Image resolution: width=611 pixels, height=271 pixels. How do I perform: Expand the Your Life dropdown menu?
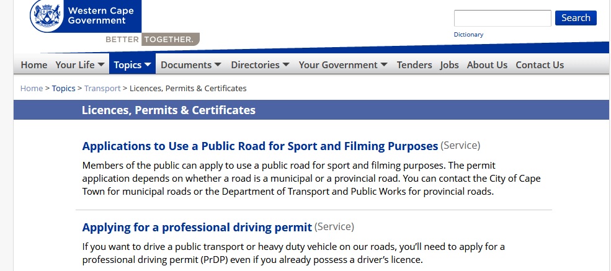[x=80, y=64]
